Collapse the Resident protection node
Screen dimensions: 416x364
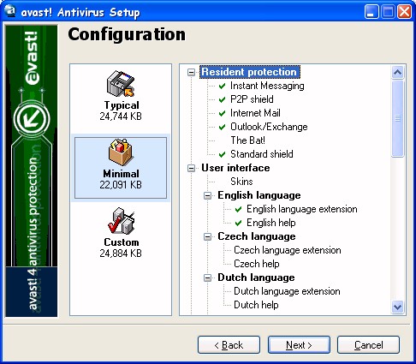tap(191, 72)
